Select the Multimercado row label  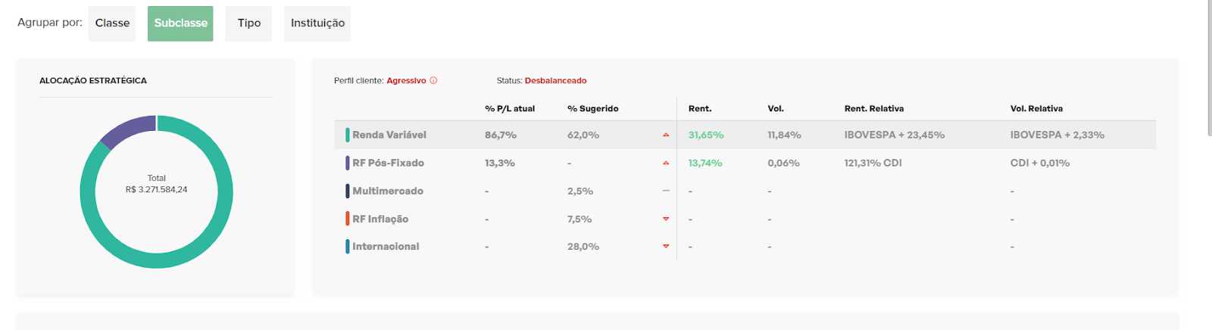388,191
